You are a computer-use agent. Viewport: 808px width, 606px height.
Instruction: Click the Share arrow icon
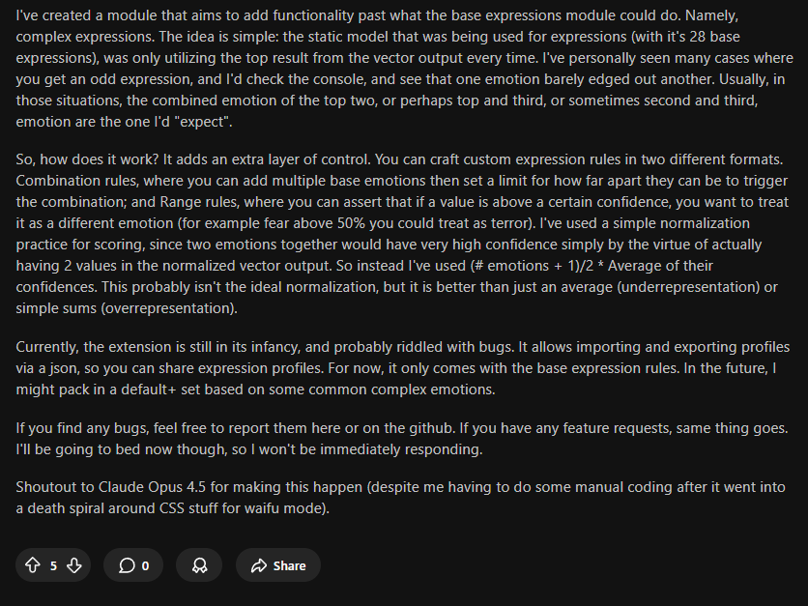258,565
